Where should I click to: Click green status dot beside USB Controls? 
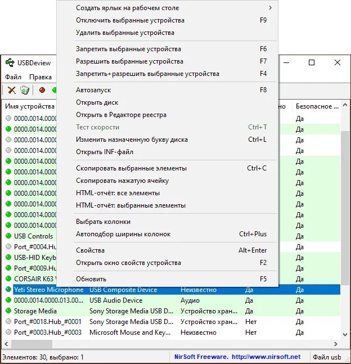pos(8,236)
